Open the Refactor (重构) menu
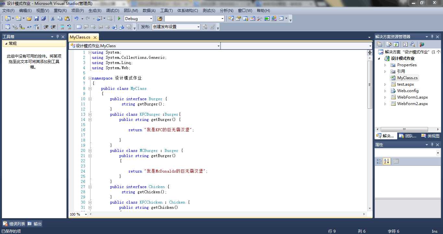Image resolution: width=443 pixels, height=234 pixels. [x=60, y=11]
